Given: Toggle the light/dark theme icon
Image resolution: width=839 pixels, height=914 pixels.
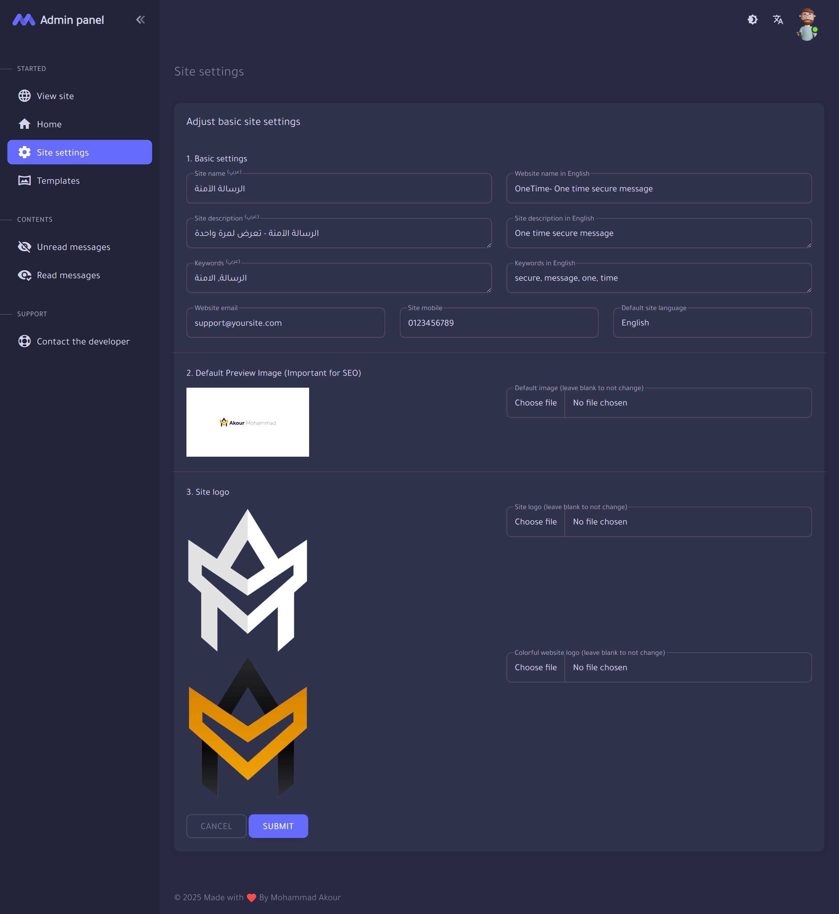Looking at the screenshot, I should pos(752,20).
